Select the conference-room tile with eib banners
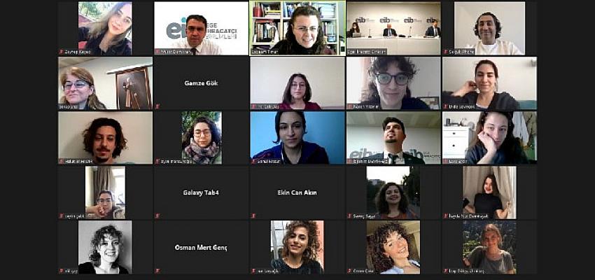This screenshot has width=595, height=280. point(393,28)
